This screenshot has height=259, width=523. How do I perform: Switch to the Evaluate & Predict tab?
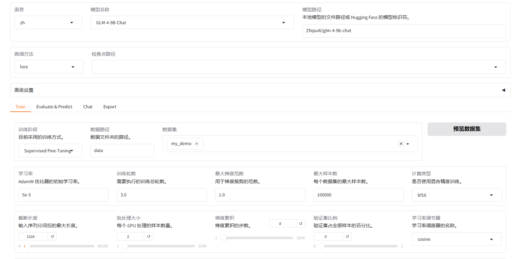coord(54,107)
